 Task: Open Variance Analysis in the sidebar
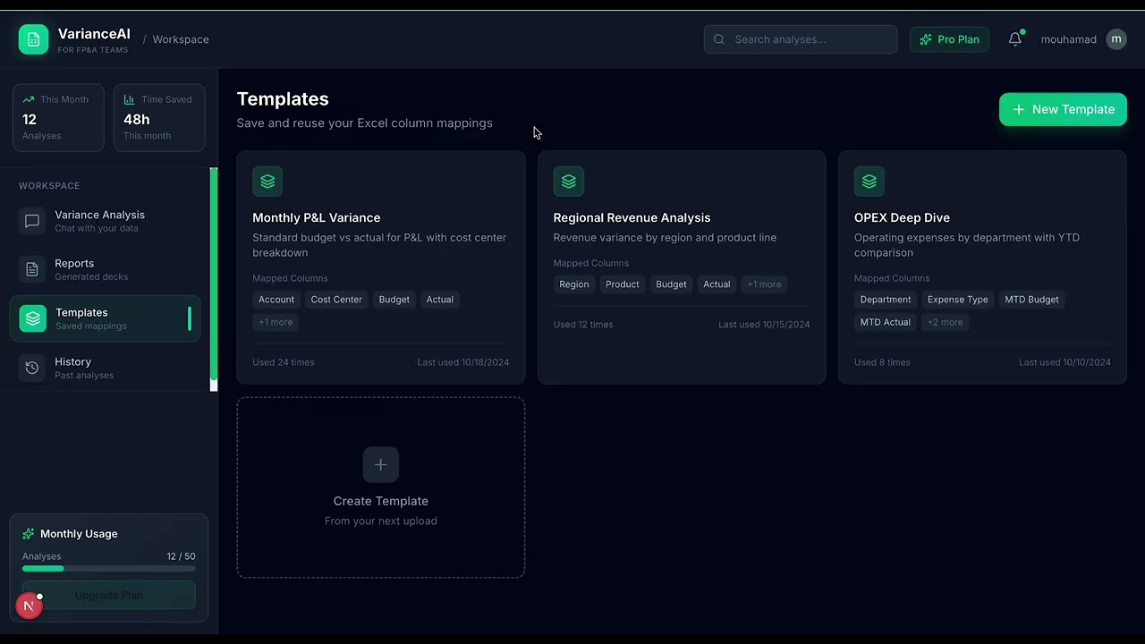pos(106,221)
